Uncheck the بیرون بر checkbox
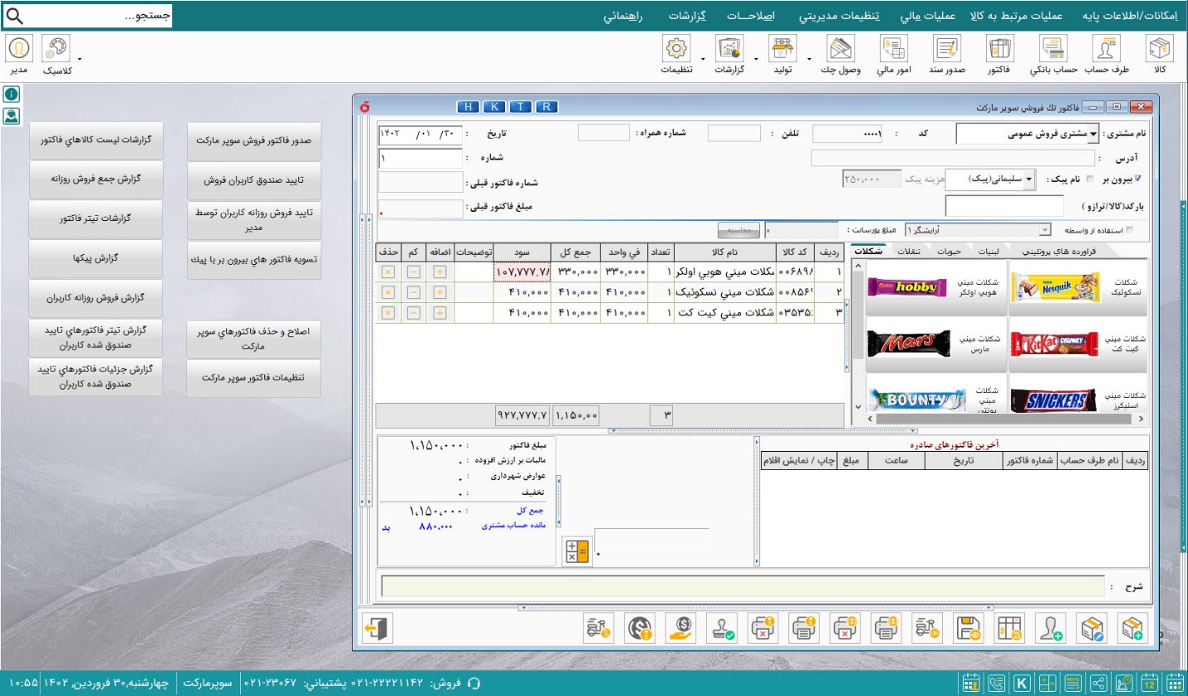 pyautogui.click(x=1138, y=179)
